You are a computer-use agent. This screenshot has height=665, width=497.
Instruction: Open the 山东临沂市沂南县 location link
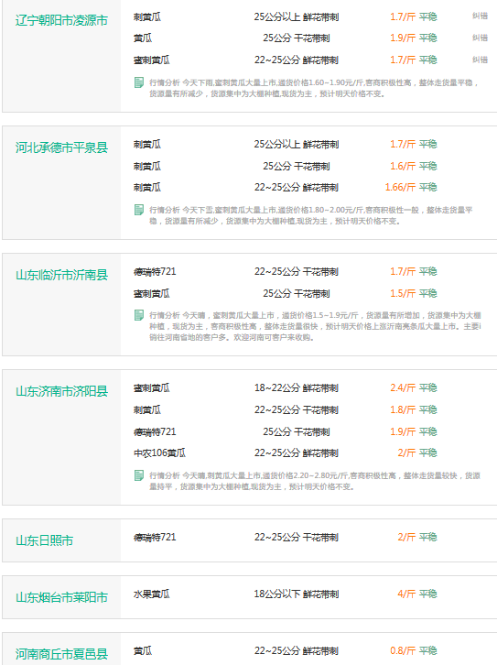click(x=61, y=275)
